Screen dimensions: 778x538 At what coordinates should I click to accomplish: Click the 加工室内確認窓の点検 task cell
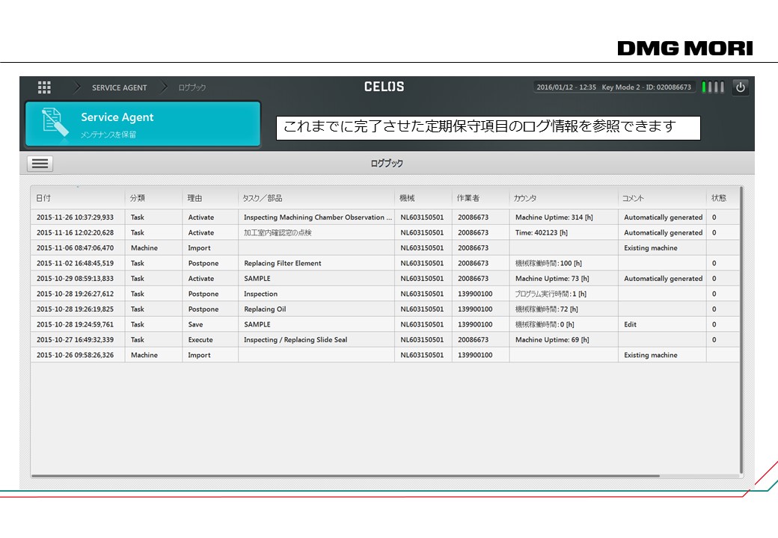click(x=316, y=232)
